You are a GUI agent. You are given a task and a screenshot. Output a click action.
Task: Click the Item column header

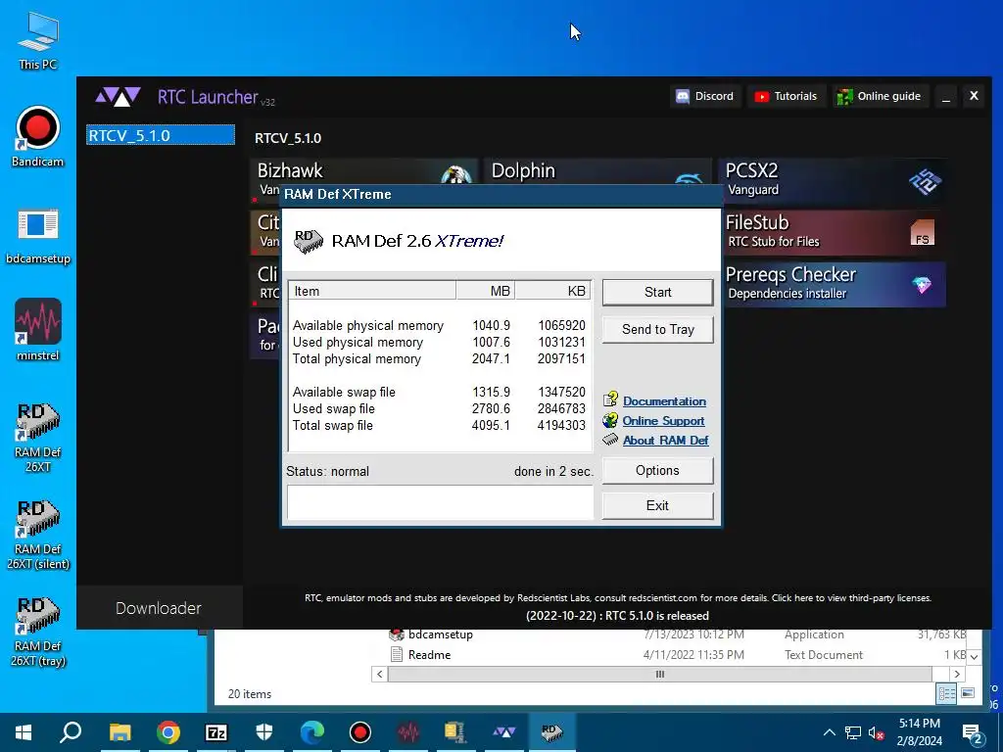(x=372, y=291)
